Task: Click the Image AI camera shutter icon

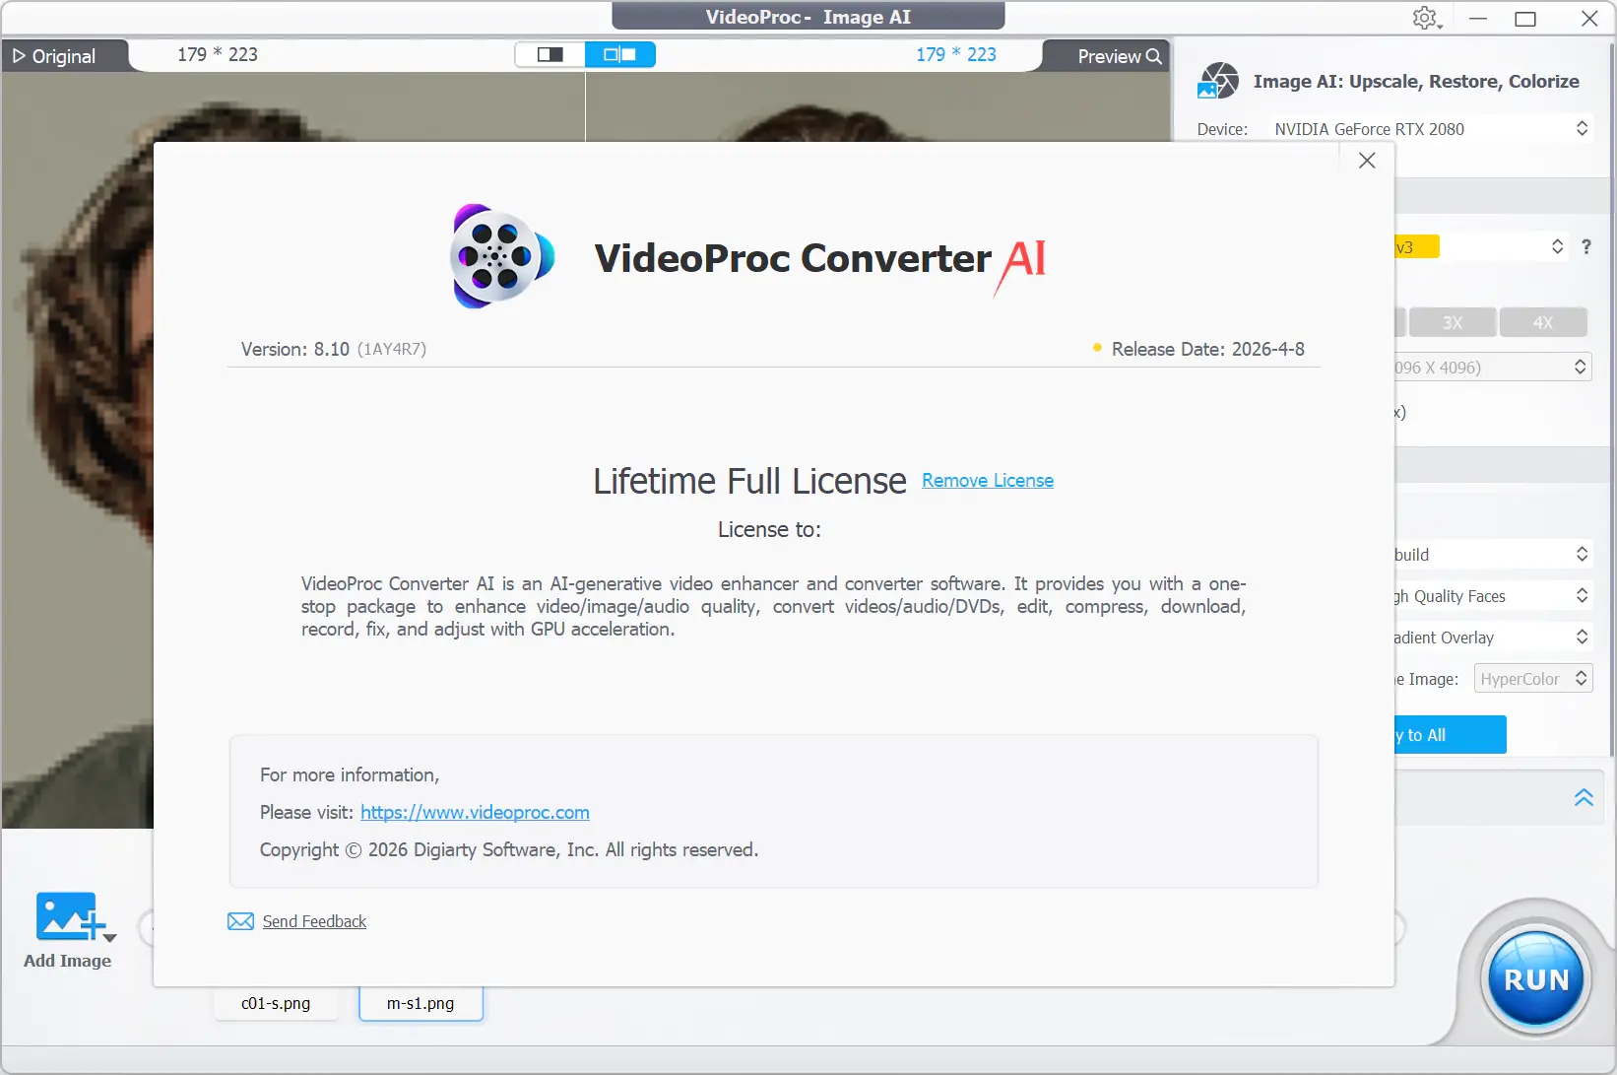Action: pos(1218,81)
